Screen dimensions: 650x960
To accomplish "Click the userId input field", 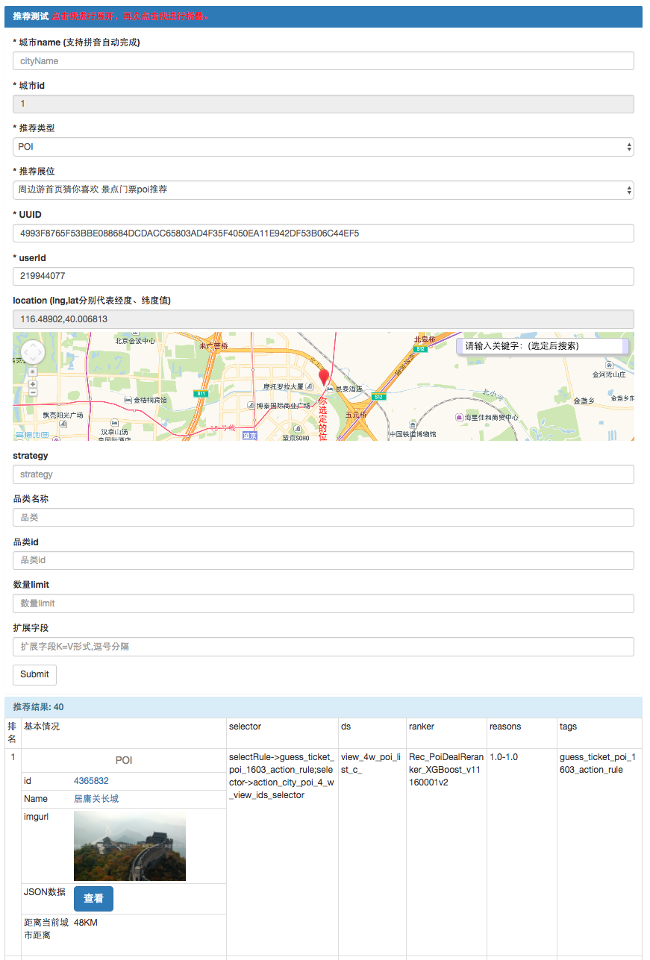I will [323, 276].
